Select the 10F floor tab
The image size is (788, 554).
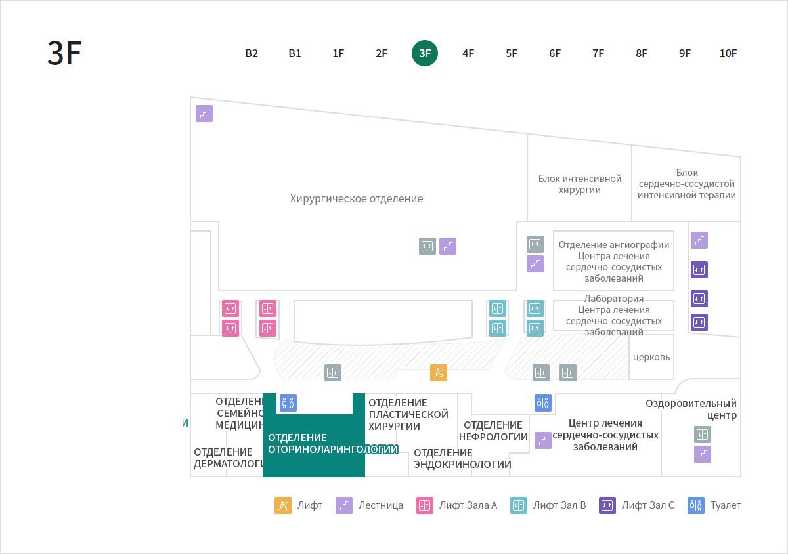pos(728,54)
